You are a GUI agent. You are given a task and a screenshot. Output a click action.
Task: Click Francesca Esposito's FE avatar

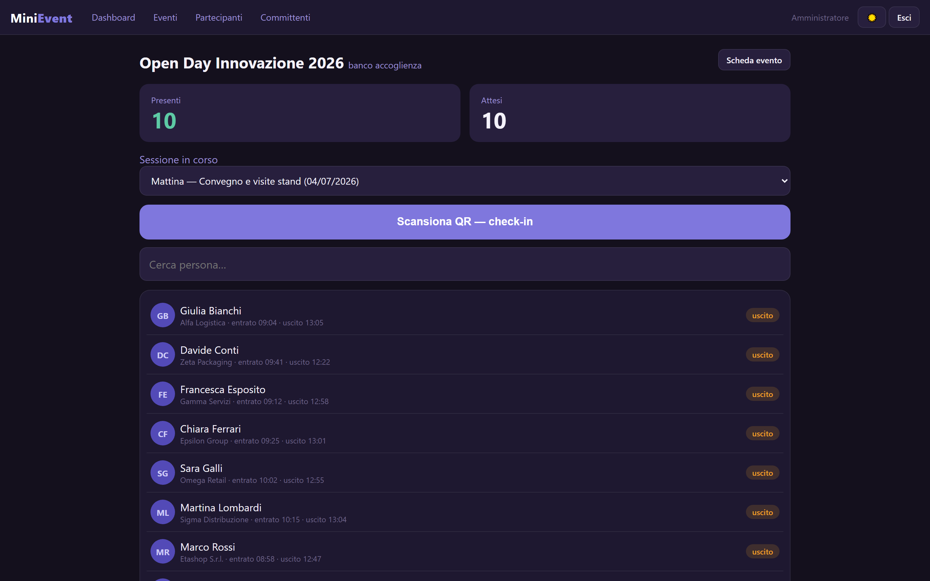pyautogui.click(x=162, y=394)
